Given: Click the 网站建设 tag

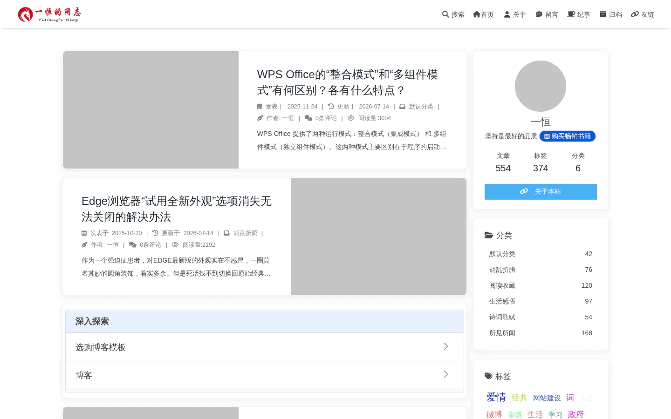Looking at the screenshot, I should click(x=547, y=398).
